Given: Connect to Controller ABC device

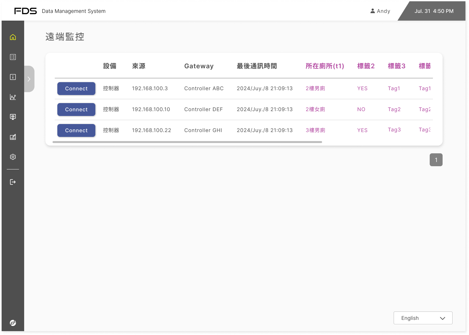Looking at the screenshot, I should point(76,89).
